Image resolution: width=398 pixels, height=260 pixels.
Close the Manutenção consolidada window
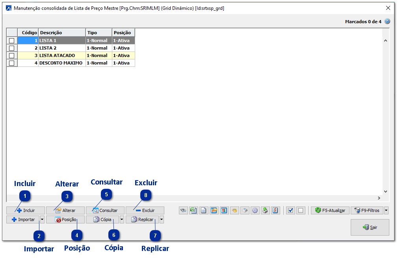(x=388, y=8)
